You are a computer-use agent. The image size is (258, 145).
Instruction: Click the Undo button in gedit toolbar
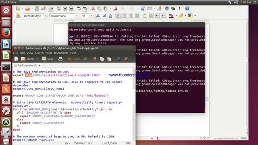point(74,59)
